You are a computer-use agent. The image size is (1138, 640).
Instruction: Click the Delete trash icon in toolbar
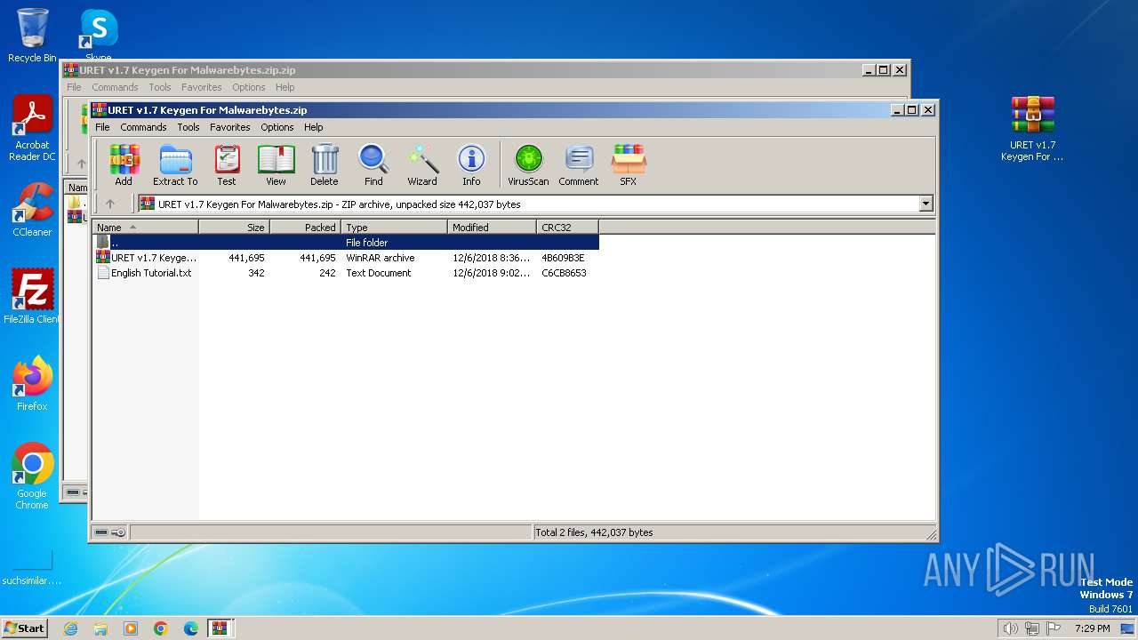point(325,165)
